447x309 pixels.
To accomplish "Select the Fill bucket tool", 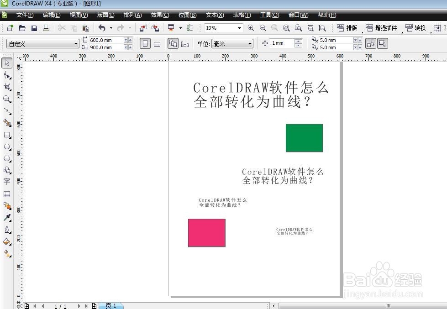I will (x=7, y=242).
